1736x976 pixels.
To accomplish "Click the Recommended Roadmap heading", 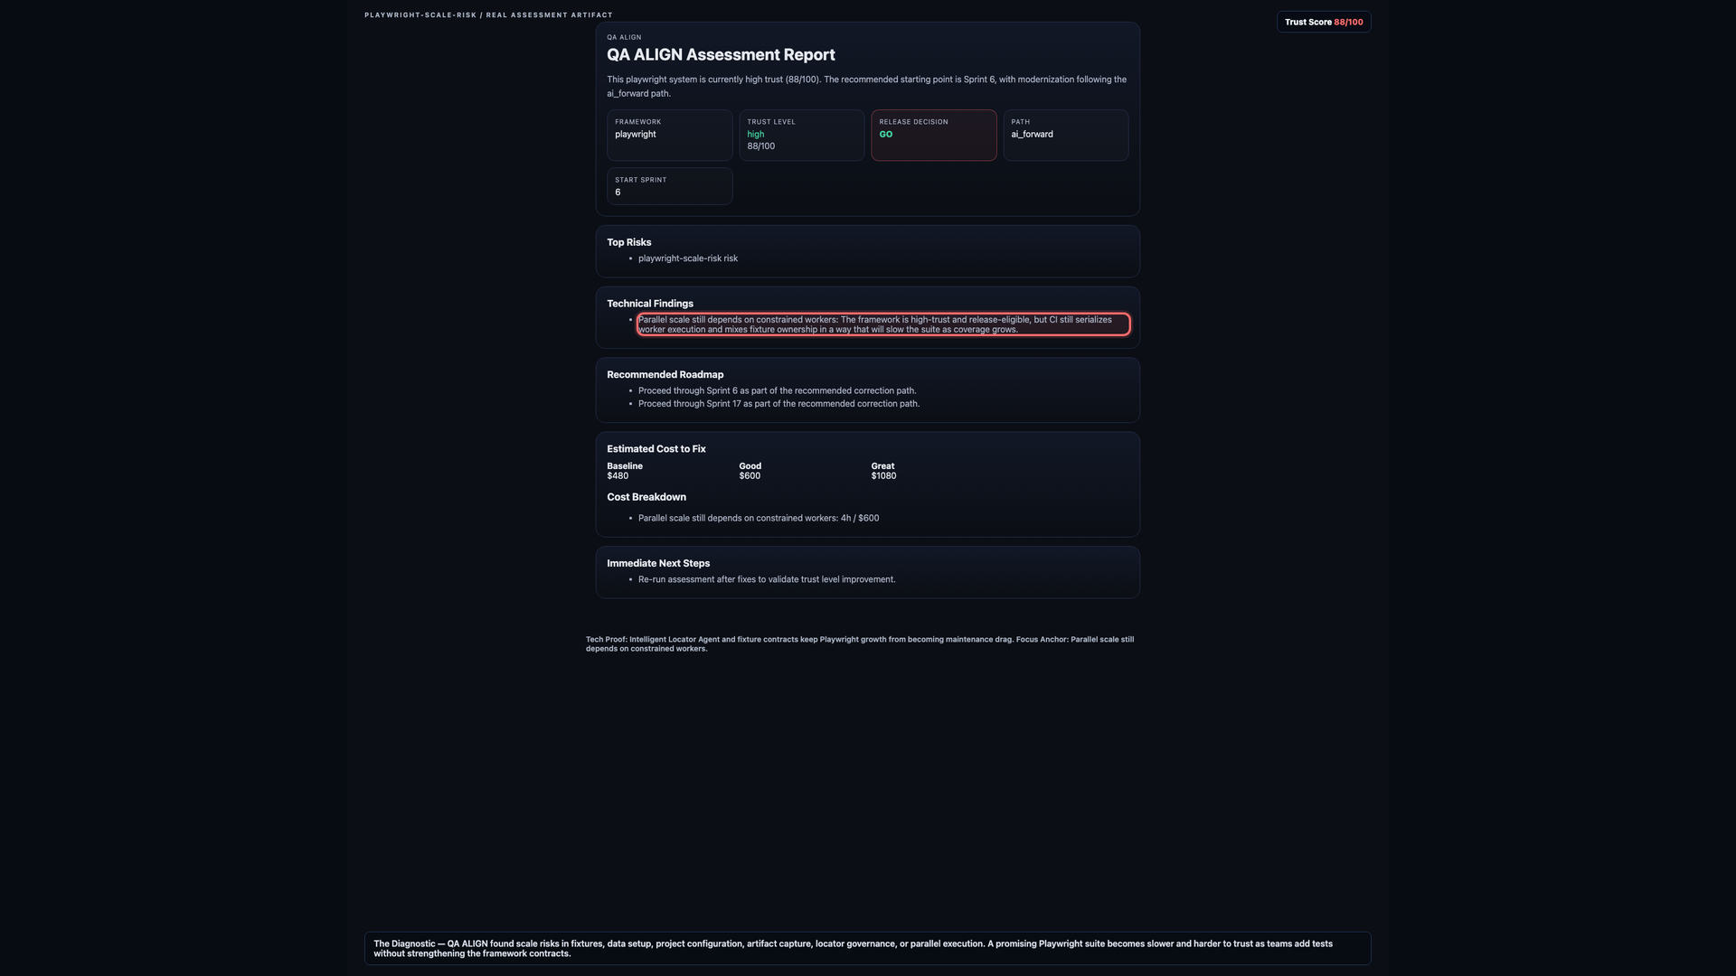I will pos(665,374).
